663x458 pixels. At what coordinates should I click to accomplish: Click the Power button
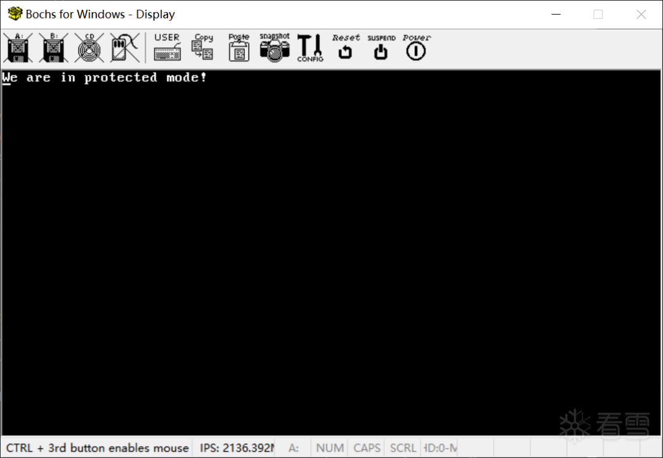pyautogui.click(x=416, y=48)
